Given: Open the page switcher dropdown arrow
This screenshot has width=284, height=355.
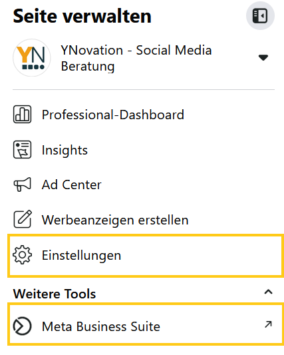Looking at the screenshot, I should [263, 57].
